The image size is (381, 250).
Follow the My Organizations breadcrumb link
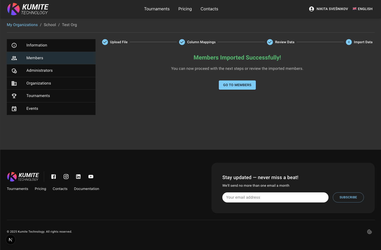click(22, 25)
